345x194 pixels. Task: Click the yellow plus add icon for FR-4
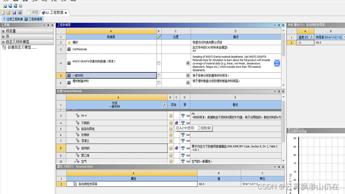[x=171, y=116]
